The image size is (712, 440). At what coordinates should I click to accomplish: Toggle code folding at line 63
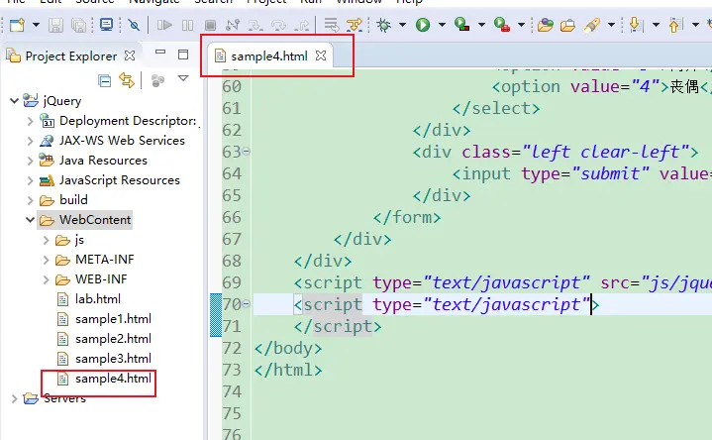click(x=247, y=152)
